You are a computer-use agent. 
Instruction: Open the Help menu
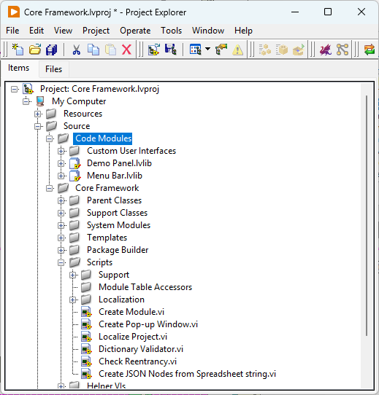click(x=243, y=31)
